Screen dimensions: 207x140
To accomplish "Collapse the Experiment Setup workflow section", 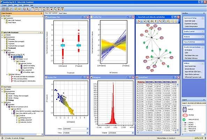I will (202, 18).
